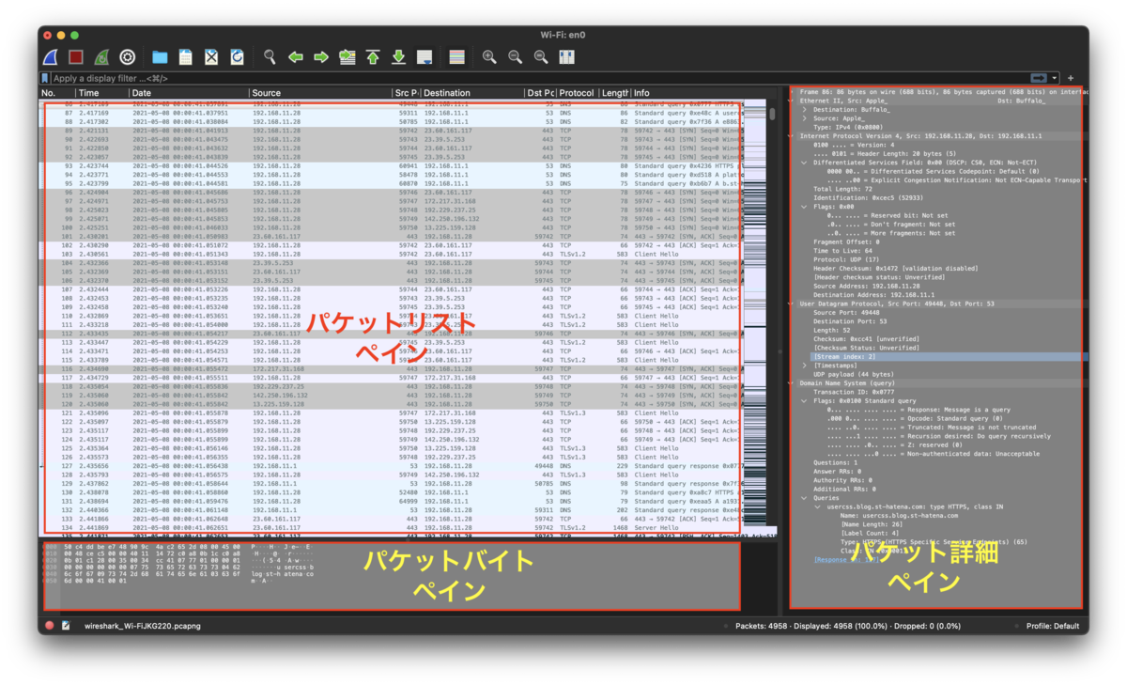
Task: Sort packets by Protocol column header
Action: [x=577, y=93]
